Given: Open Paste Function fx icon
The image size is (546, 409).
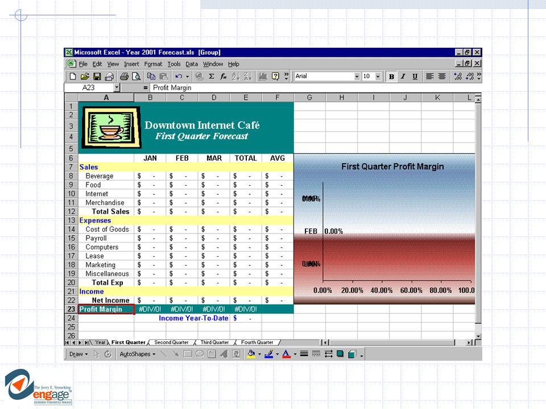Looking at the screenshot, I should [223, 76].
